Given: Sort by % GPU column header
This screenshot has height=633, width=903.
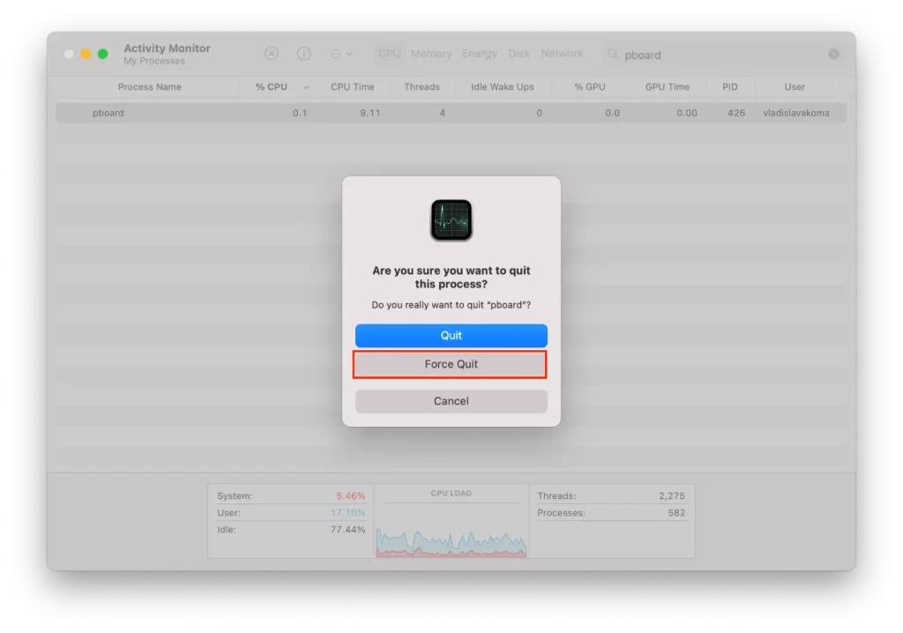Looking at the screenshot, I should 590,87.
